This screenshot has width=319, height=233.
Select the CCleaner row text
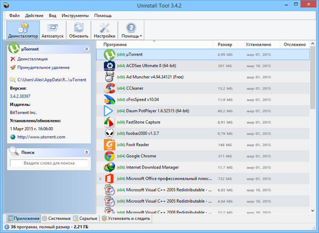135,88
